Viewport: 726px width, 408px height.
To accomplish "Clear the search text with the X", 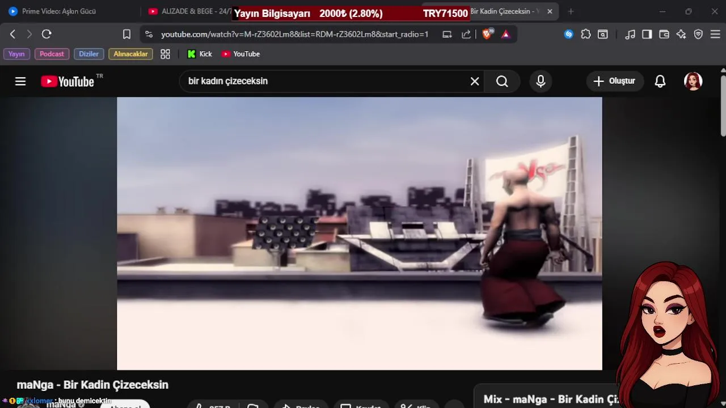I will (x=475, y=81).
